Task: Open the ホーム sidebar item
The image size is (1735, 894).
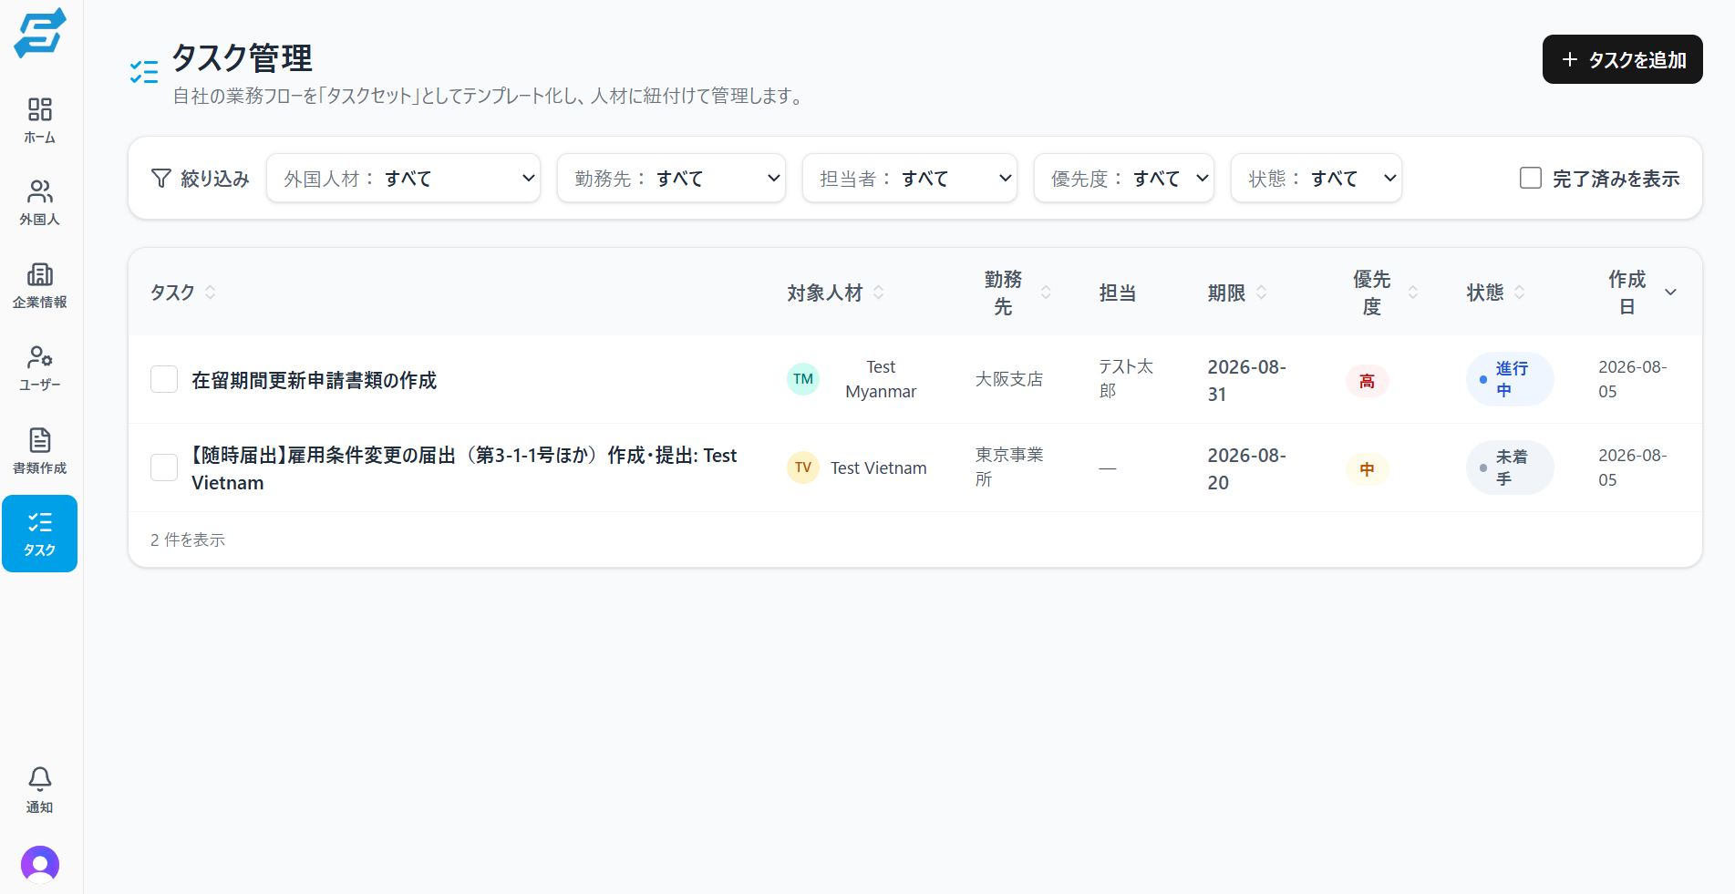Action: pos(40,121)
